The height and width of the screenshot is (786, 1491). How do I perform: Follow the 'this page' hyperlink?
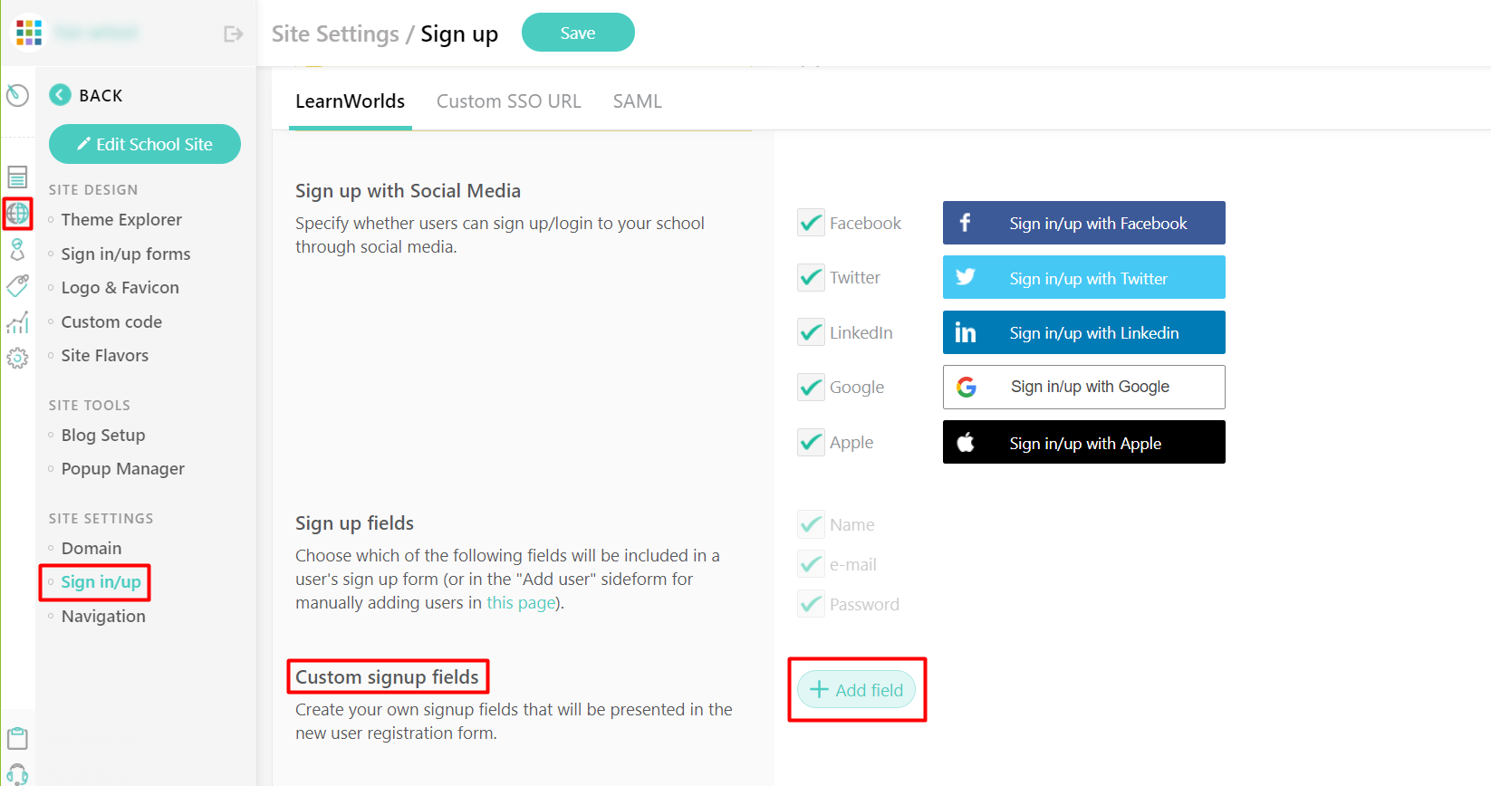click(520, 602)
